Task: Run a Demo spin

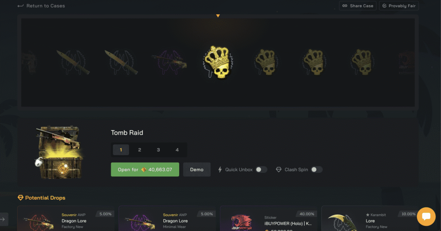Action: click(196, 169)
